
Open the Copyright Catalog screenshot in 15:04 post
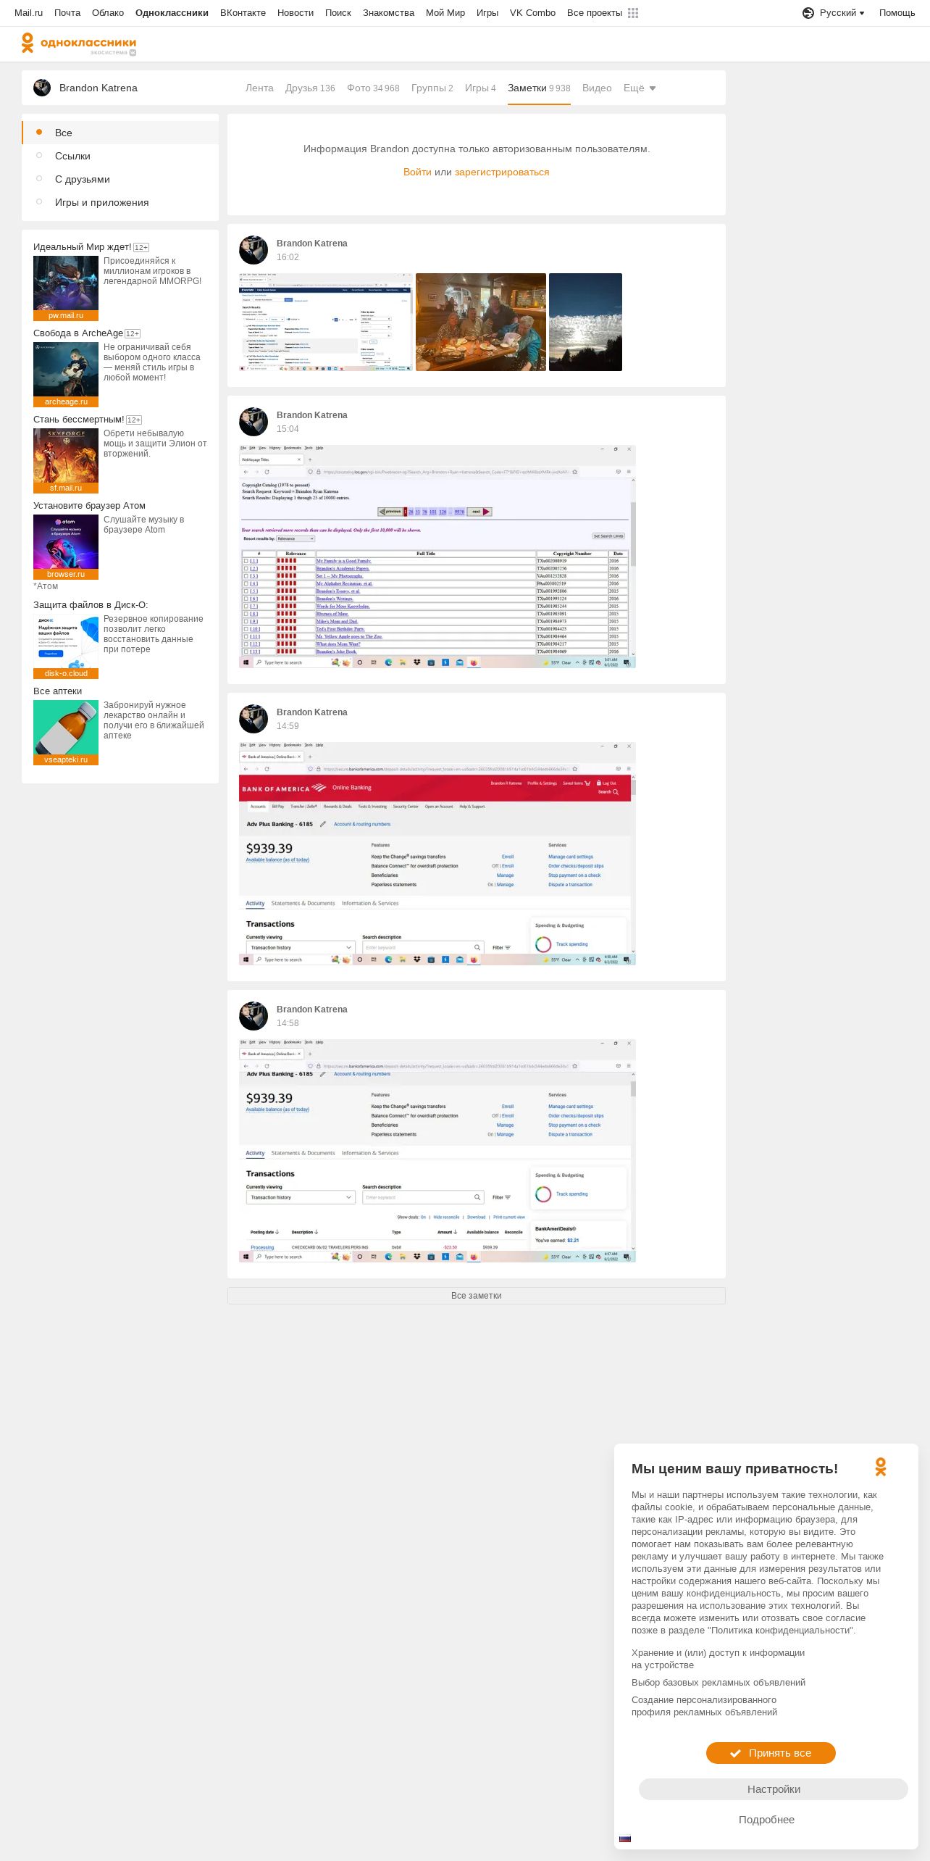click(x=437, y=557)
